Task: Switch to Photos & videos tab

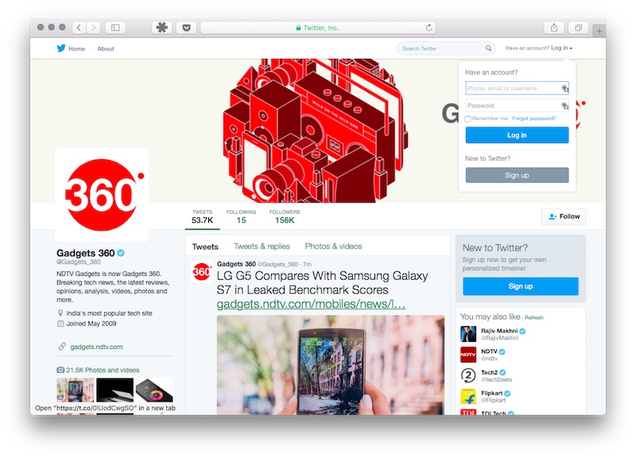Action: click(333, 246)
